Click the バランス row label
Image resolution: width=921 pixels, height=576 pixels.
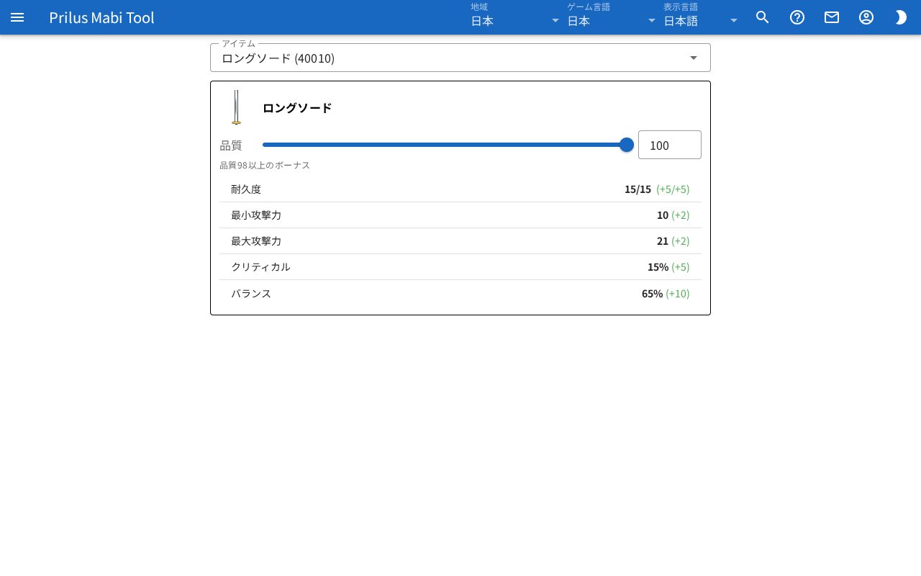(x=251, y=294)
